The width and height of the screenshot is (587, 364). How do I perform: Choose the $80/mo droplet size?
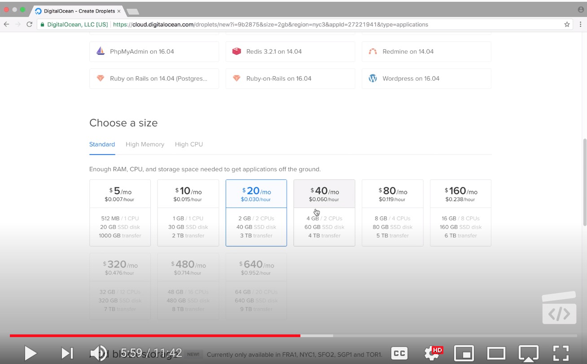(393, 213)
